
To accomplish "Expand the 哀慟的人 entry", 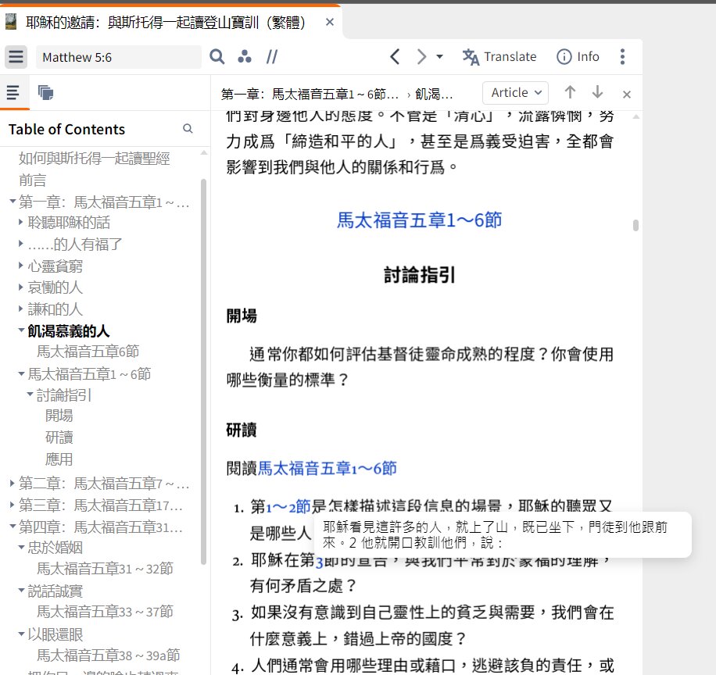I will pos(20,287).
